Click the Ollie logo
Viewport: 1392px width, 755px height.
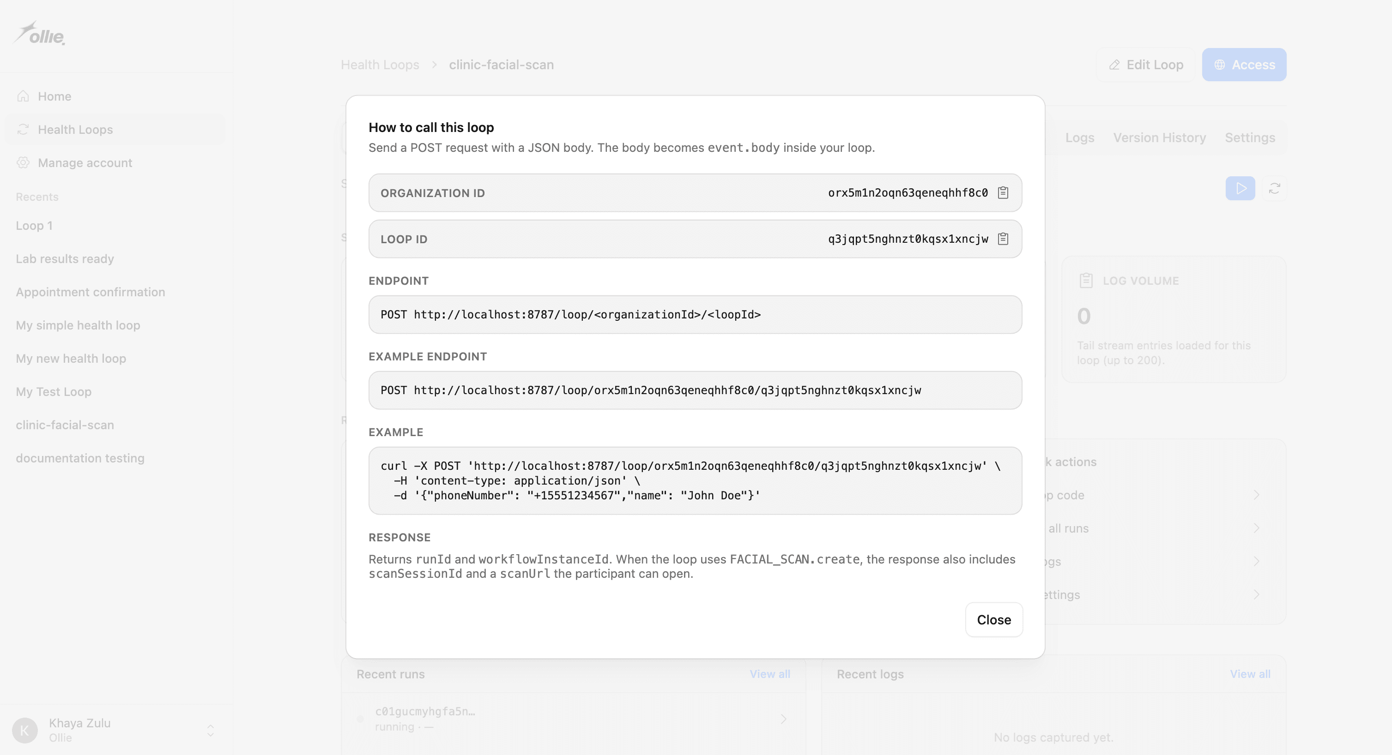[39, 34]
